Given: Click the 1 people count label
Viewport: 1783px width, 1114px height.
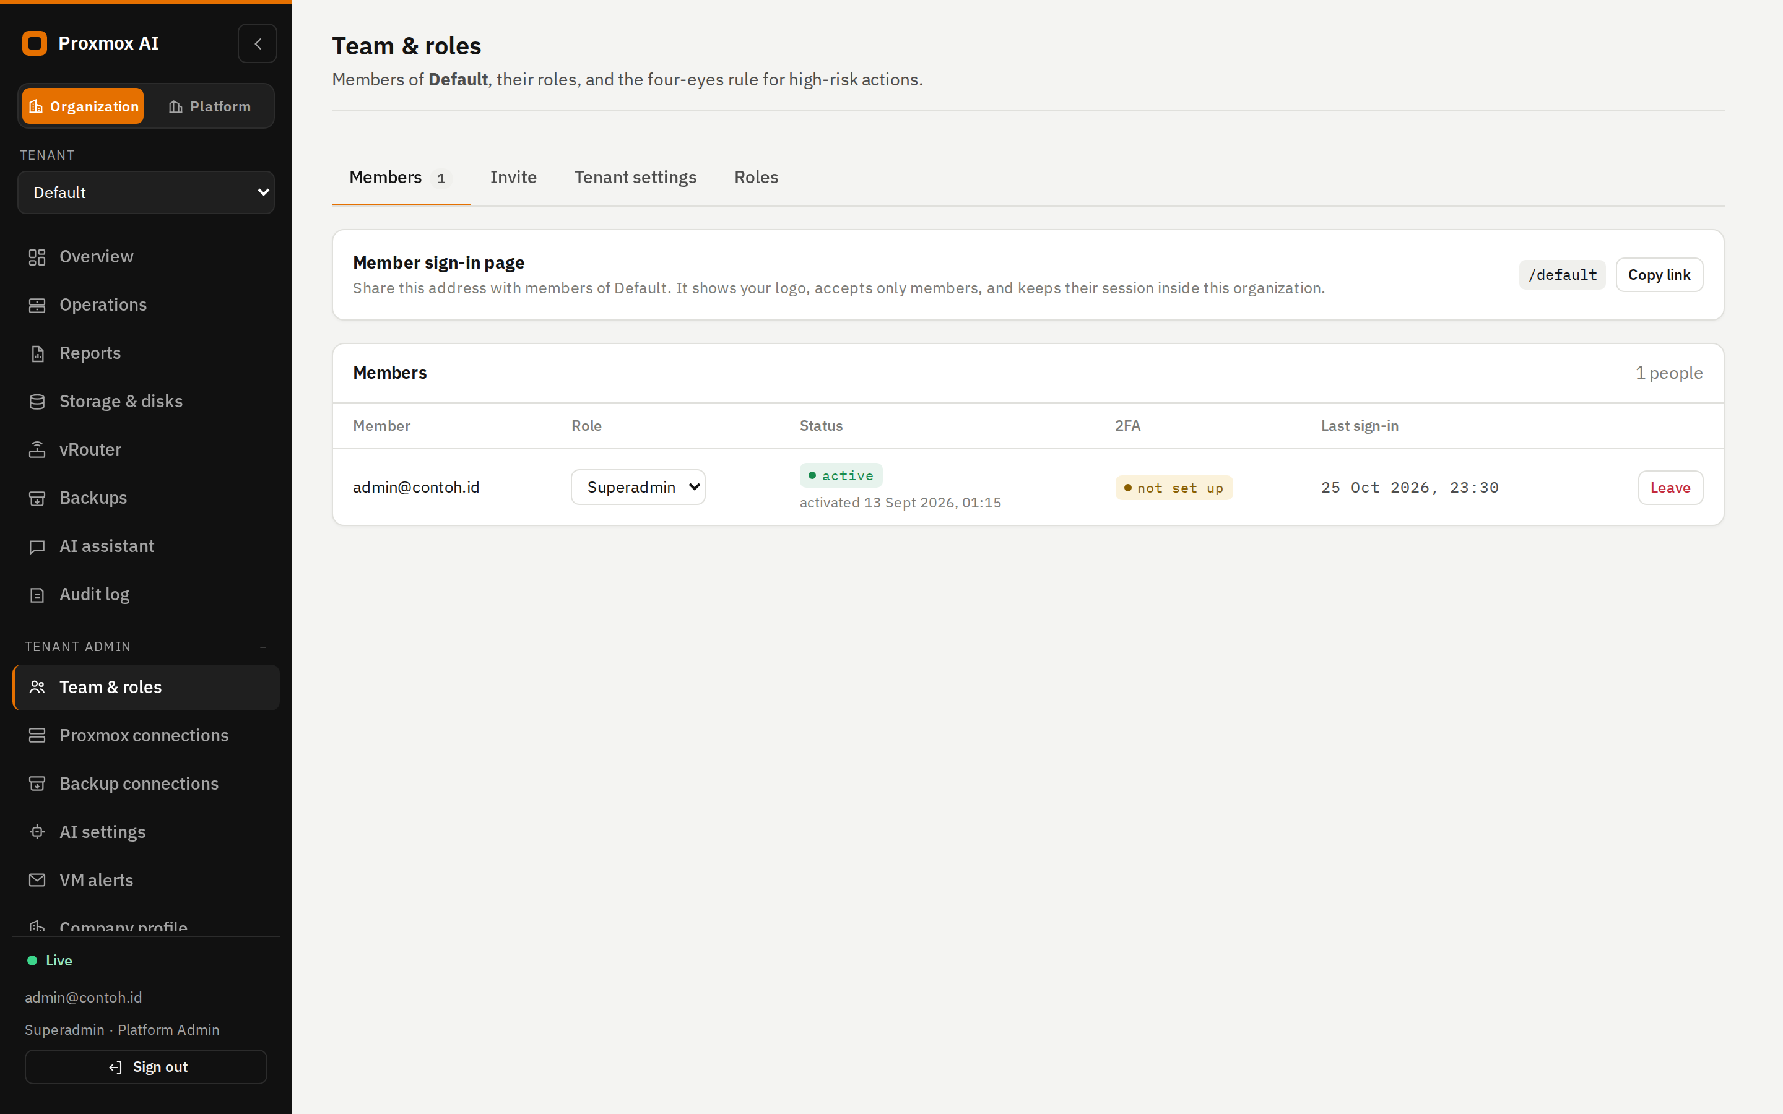Looking at the screenshot, I should click(x=1669, y=373).
